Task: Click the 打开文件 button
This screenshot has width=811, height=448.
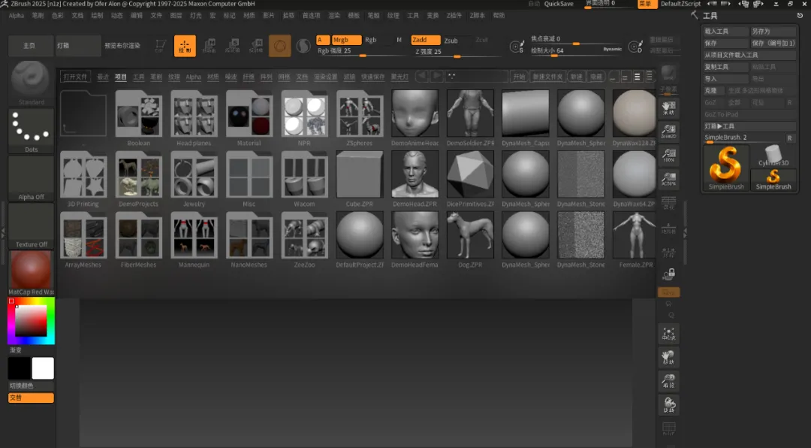Action: (75, 77)
